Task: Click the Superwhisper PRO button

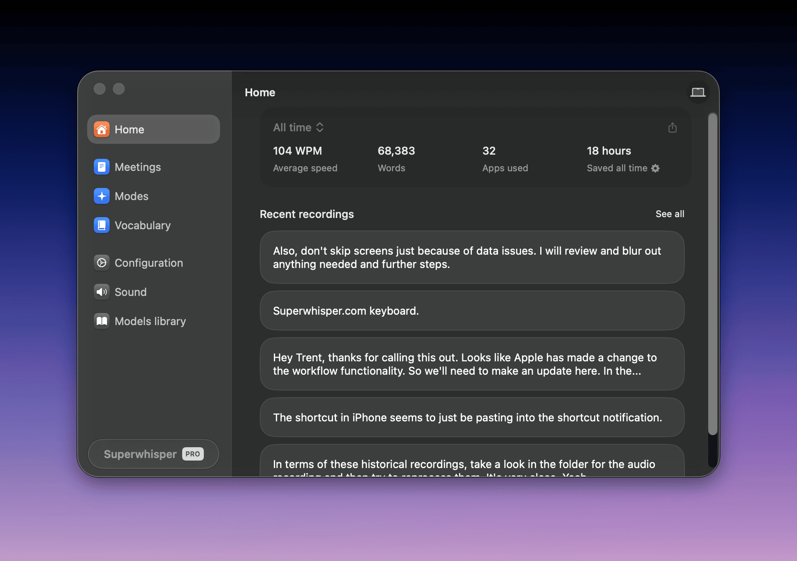Action: (x=153, y=454)
